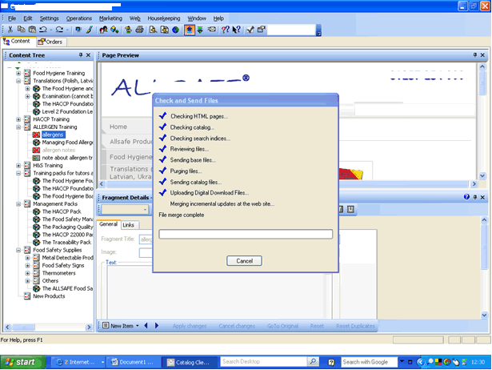
Task: Click the Copy icon in toolbar
Action: (x=22, y=30)
